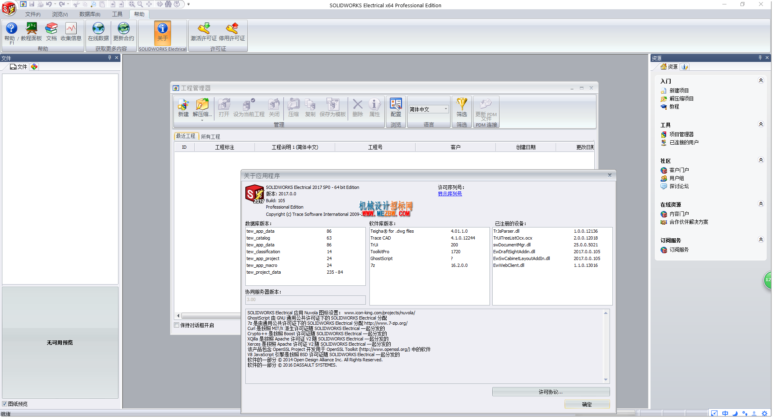Open the 数据库(B) ribbon tab
773x418 pixels.
click(90, 14)
